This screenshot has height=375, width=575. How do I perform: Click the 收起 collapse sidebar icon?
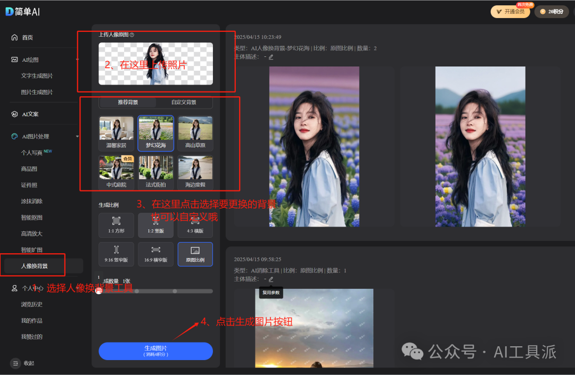pyautogui.click(x=15, y=363)
